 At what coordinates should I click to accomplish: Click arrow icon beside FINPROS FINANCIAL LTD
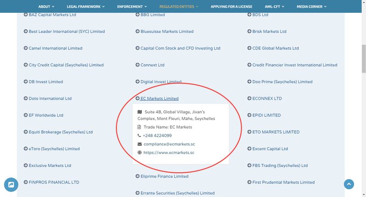point(26,182)
